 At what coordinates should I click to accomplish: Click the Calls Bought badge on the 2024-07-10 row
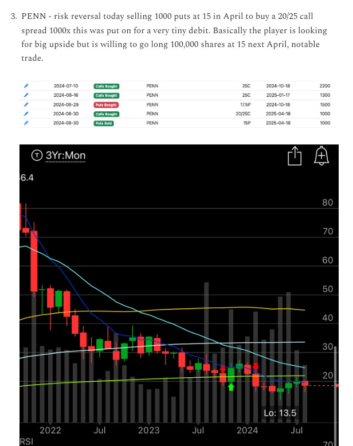click(106, 86)
